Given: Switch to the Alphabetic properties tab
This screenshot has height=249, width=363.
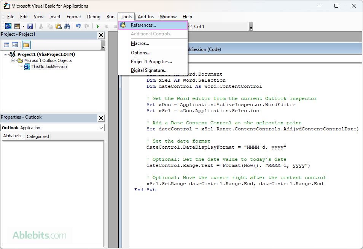Looking at the screenshot, I should pyautogui.click(x=13, y=136).
